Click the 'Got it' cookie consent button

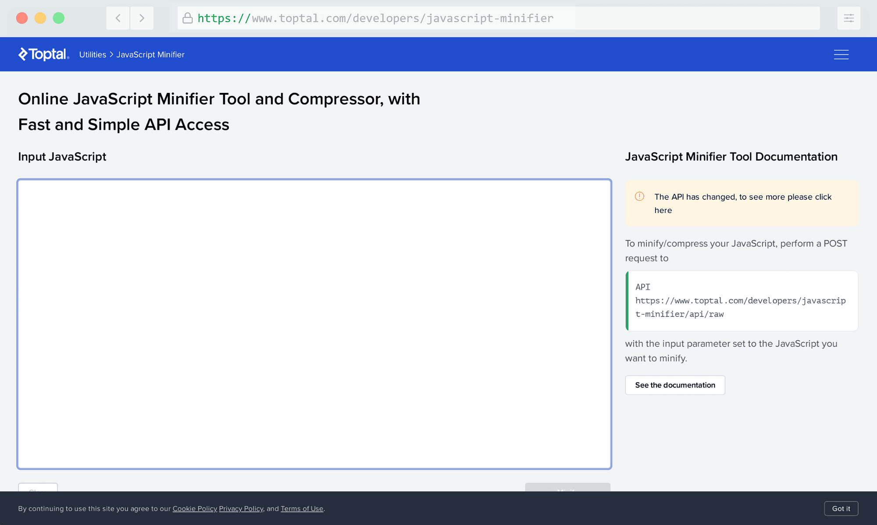point(841,508)
